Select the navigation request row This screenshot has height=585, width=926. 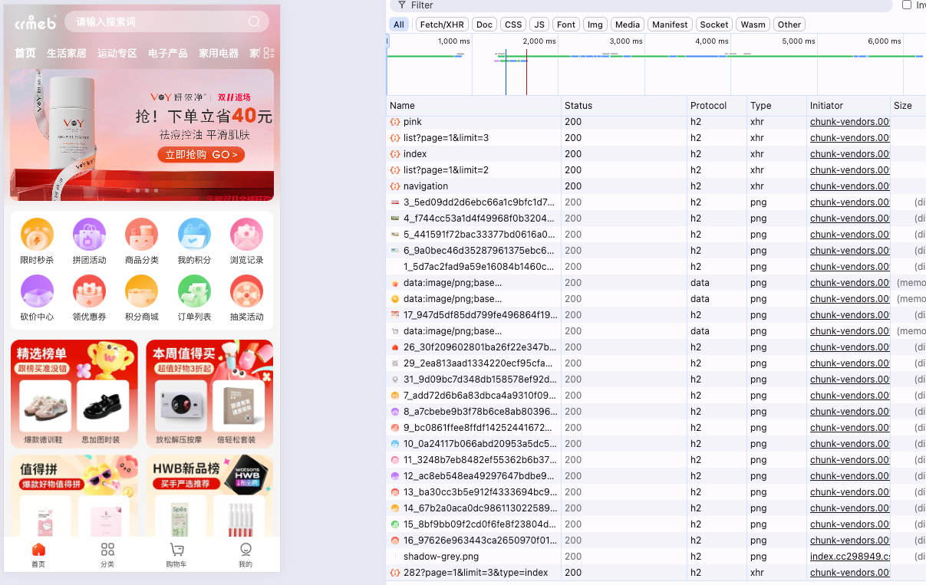(x=426, y=186)
